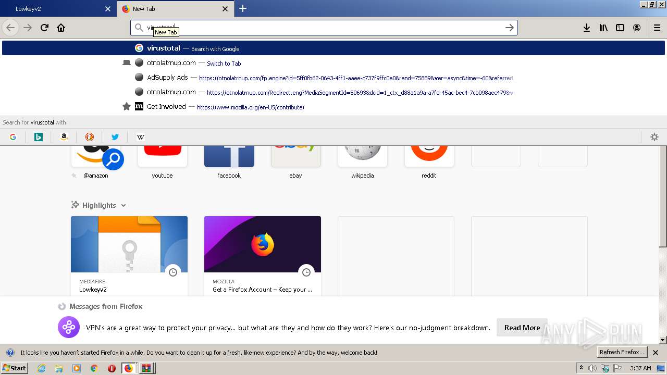Switch to the Lowkeyv2 tab

tap(58, 9)
